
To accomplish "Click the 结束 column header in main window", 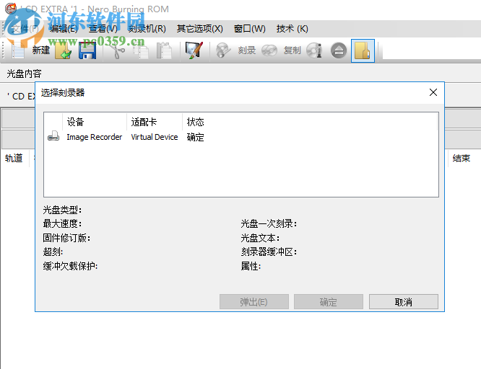I will [461, 159].
